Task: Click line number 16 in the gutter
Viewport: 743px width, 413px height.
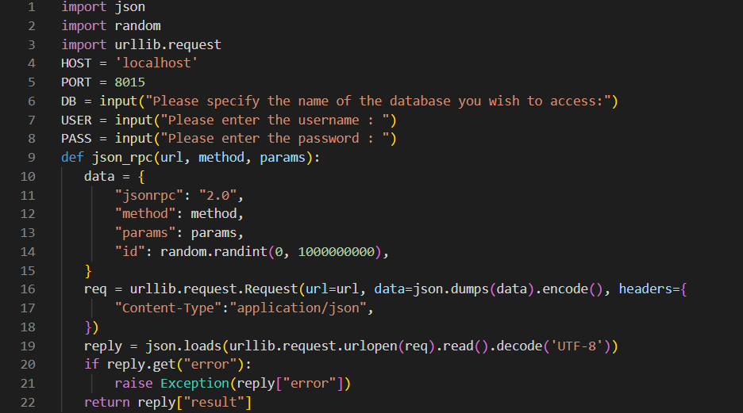Action: click(28, 289)
